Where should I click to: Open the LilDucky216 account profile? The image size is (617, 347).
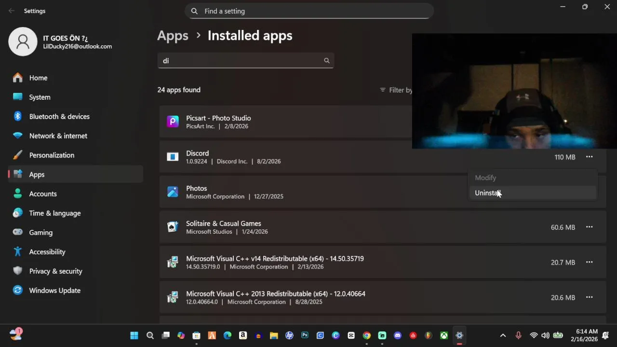(60, 42)
